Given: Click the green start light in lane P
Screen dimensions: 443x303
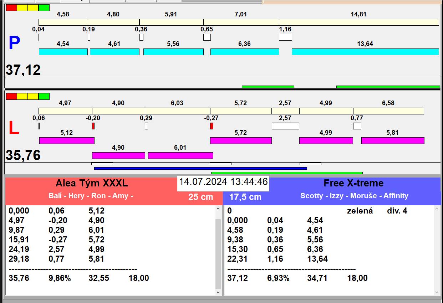Looking at the screenshot, I should [44, 7].
